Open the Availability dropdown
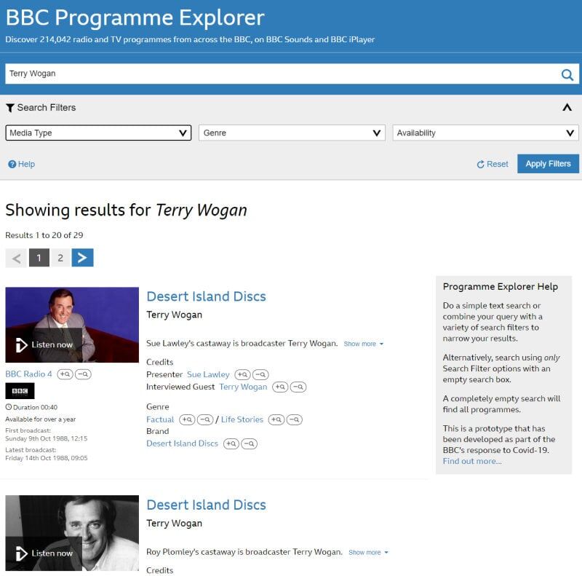 485,133
